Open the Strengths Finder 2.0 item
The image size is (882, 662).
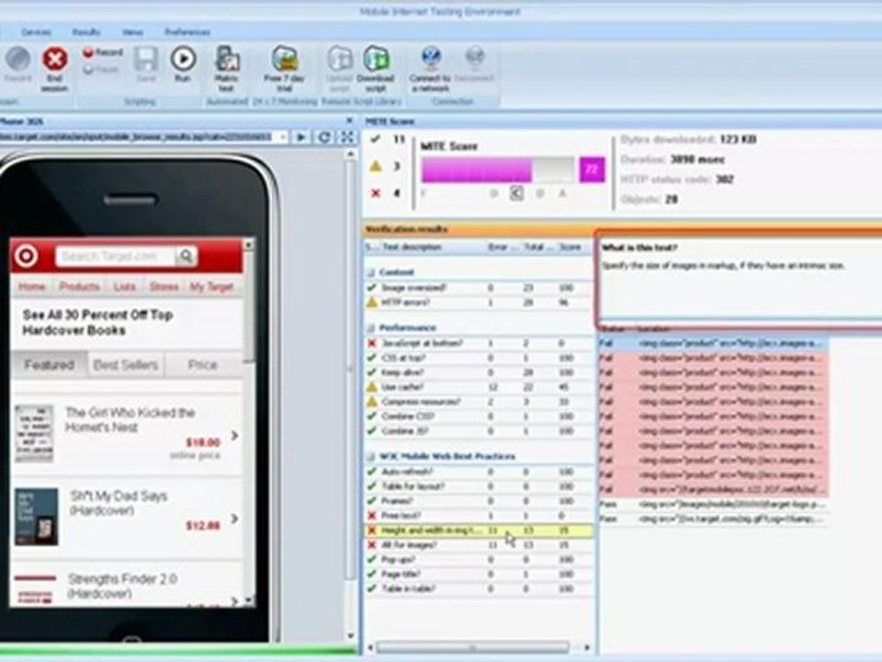point(127,585)
